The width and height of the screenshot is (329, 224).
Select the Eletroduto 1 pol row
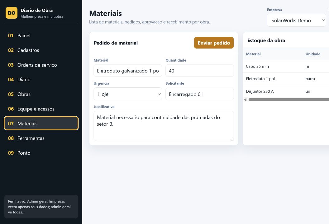286,79
